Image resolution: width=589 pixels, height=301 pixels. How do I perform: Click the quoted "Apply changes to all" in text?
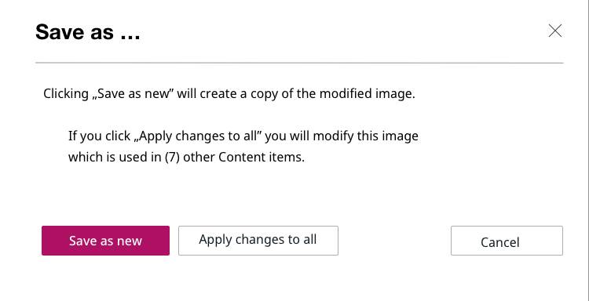(197, 136)
